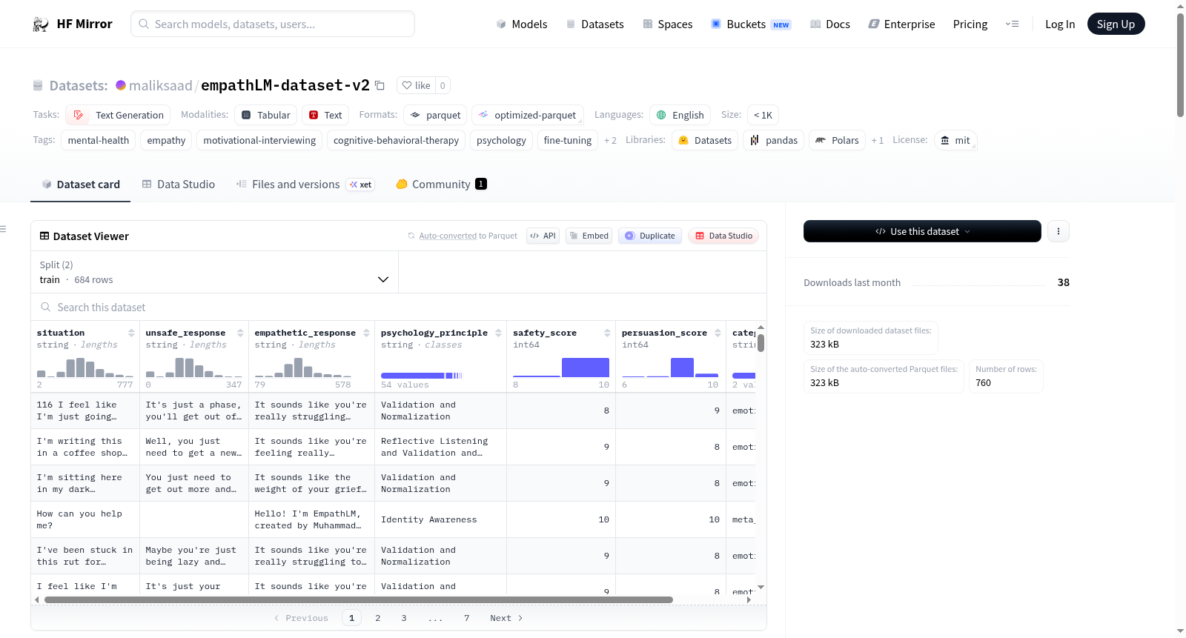Click the motivational-interviewing tag
1186x638 pixels.
click(x=259, y=140)
